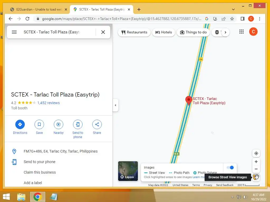Click the Google icon in address bar
Image resolution: width=270 pixels, height=202 pixels.
point(207,19)
